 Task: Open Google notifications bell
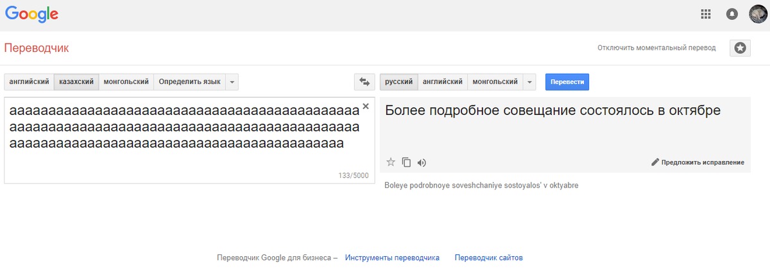(x=732, y=13)
